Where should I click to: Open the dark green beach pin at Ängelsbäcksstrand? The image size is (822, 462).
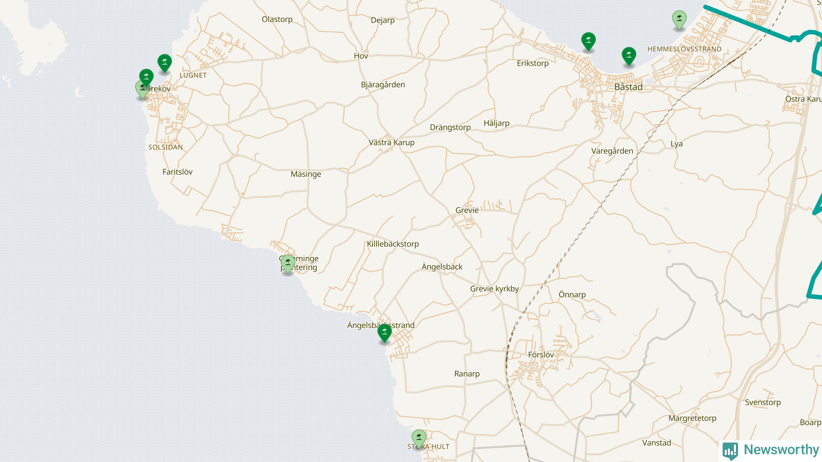(x=385, y=333)
